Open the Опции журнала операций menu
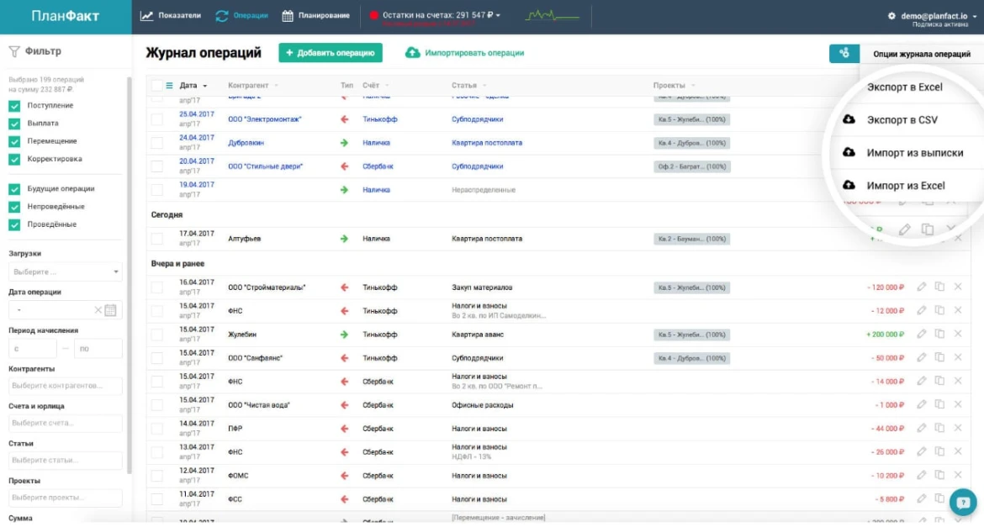Screen dimensions: 984x527 921,54
